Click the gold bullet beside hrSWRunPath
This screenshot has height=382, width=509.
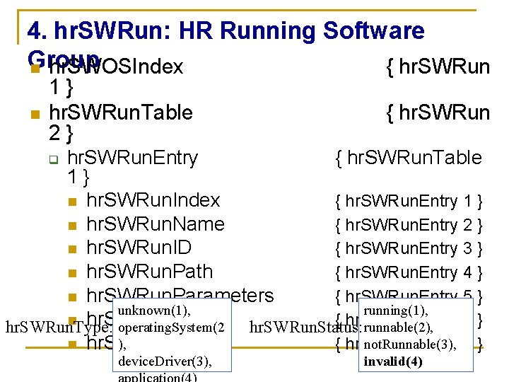72,273
